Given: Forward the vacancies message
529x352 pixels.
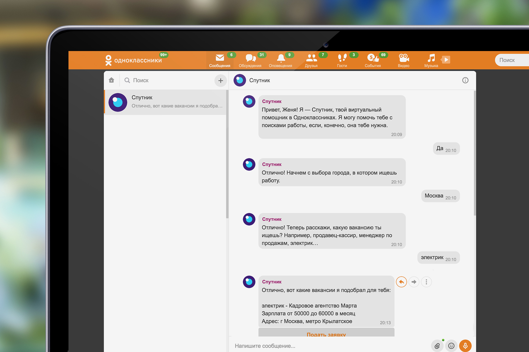Looking at the screenshot, I should point(414,282).
